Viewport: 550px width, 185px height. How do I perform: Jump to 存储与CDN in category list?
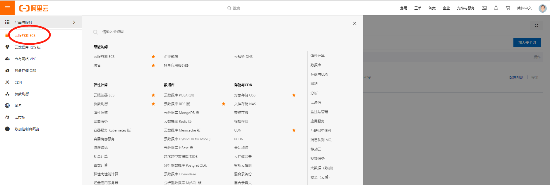click(x=319, y=75)
